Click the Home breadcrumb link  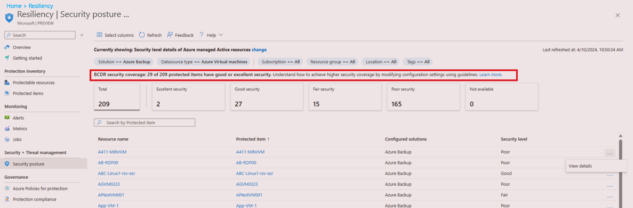[14, 6]
